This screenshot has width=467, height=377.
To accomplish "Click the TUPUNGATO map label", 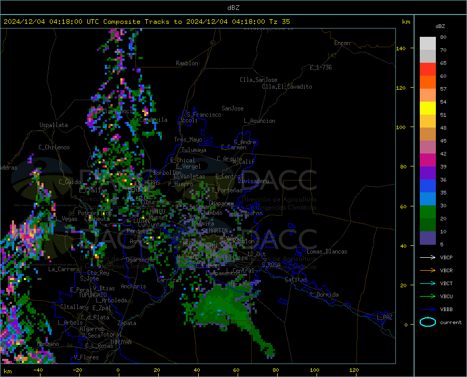I will tap(93, 295).
